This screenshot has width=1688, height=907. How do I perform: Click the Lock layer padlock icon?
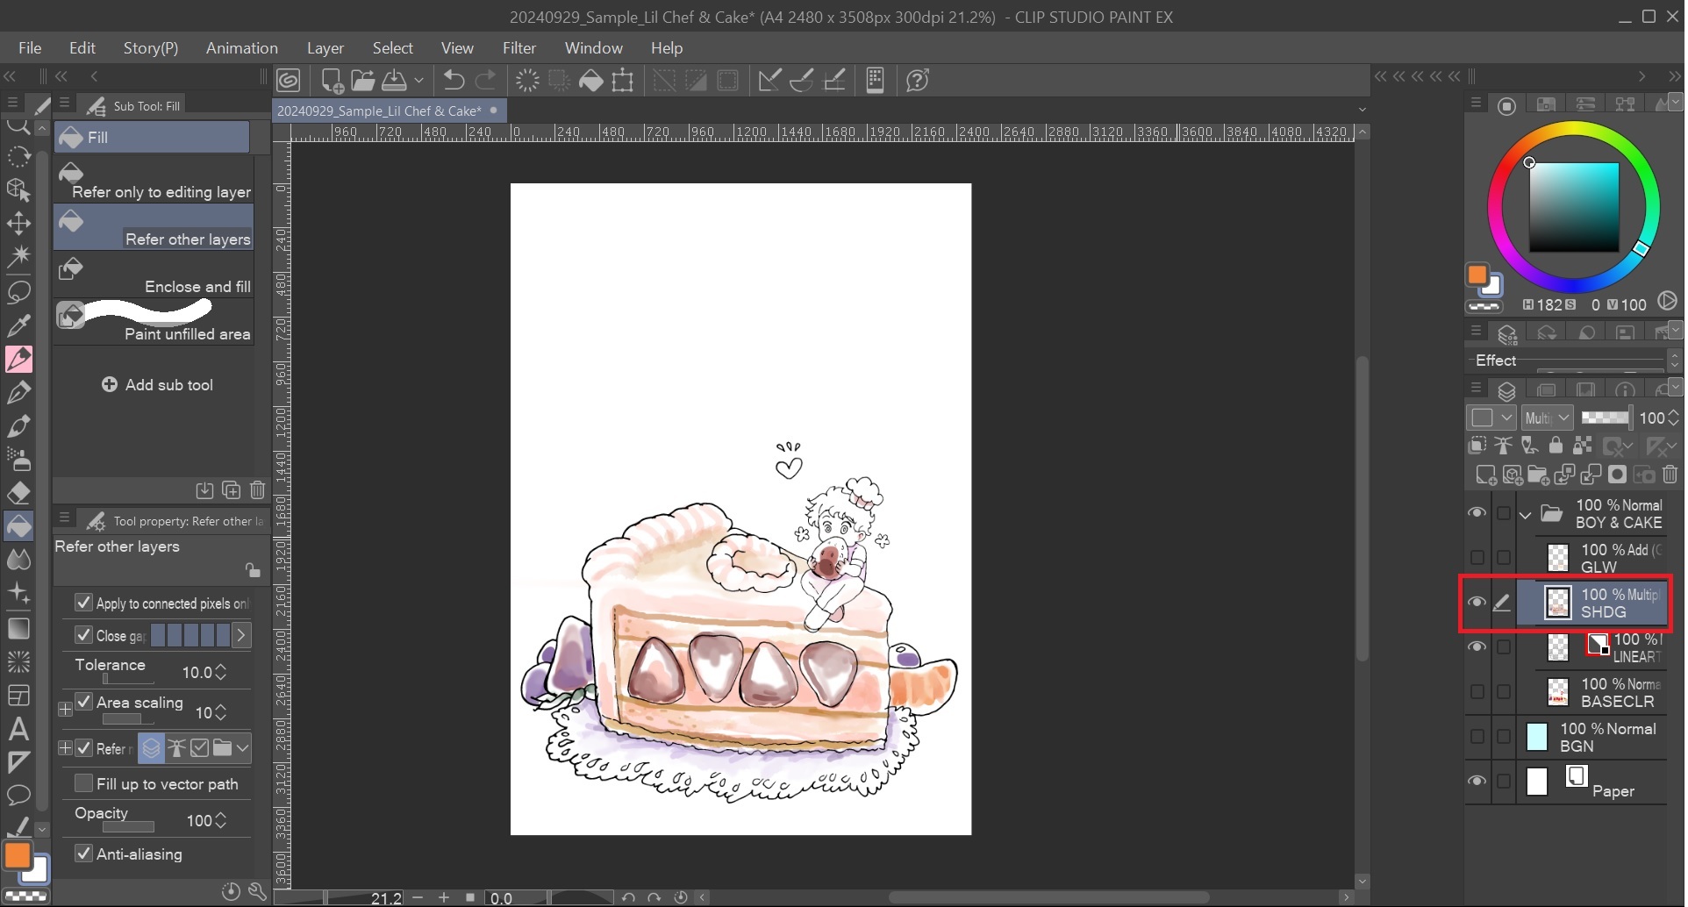coord(1556,446)
